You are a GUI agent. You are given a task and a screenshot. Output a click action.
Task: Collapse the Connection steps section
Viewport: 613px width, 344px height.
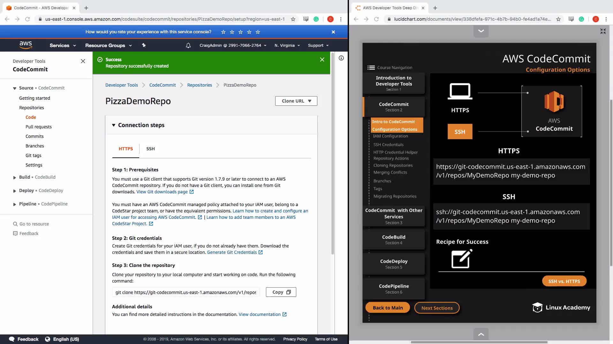[114, 125]
